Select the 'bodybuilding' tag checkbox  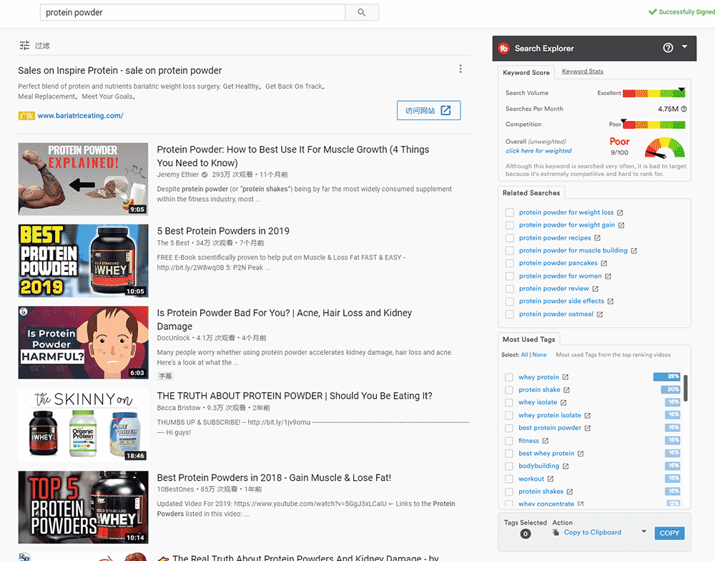coord(509,466)
